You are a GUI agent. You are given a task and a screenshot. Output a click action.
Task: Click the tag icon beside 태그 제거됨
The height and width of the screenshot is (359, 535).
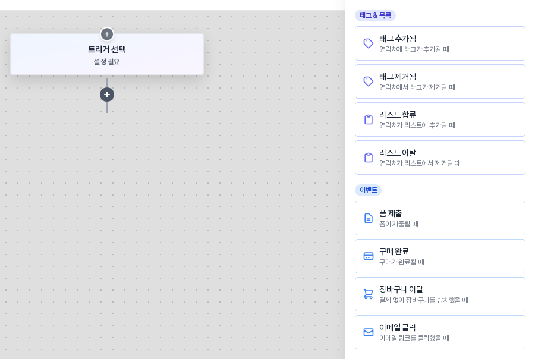(x=369, y=81)
